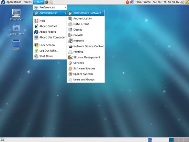Open the Places menu
189x142 pixels.
click(x=27, y=2)
